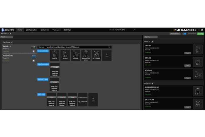Open the Home menu tab
This screenshot has width=205, height=137.
tap(20, 30)
